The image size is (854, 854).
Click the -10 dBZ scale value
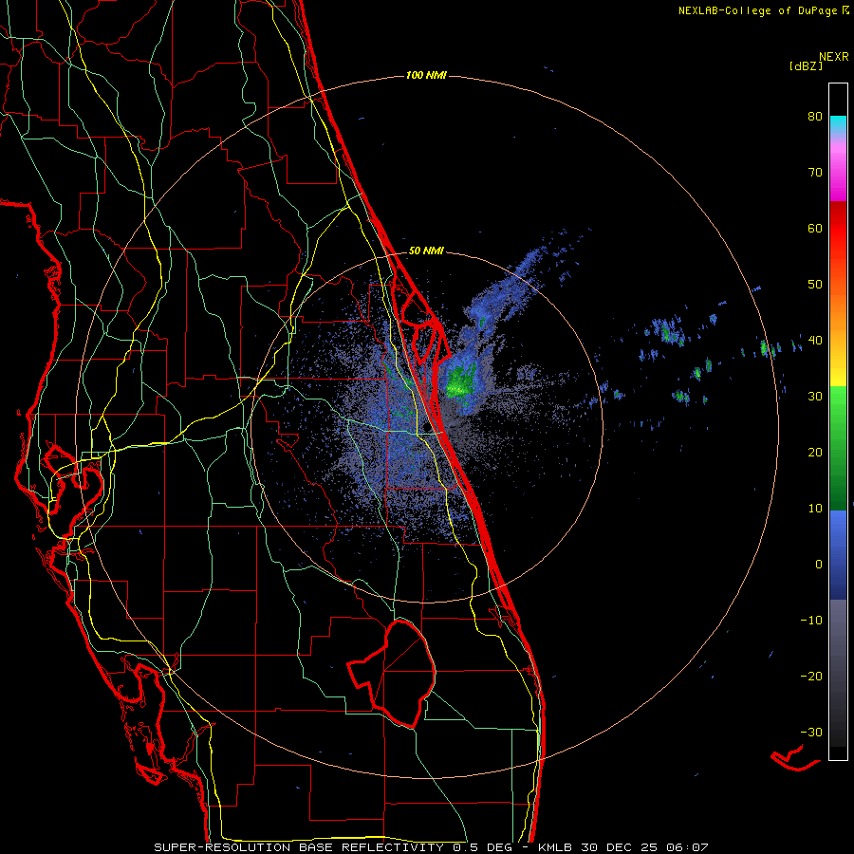pos(811,620)
